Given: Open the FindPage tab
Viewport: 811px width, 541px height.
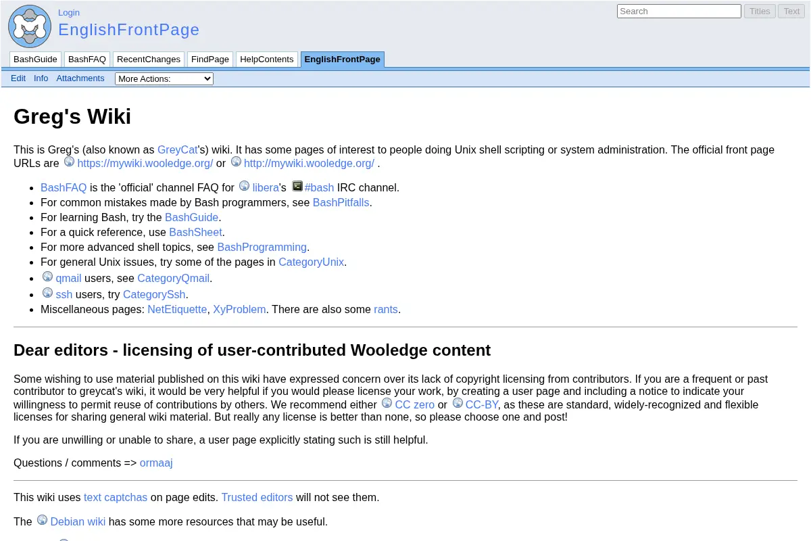Looking at the screenshot, I should point(210,60).
